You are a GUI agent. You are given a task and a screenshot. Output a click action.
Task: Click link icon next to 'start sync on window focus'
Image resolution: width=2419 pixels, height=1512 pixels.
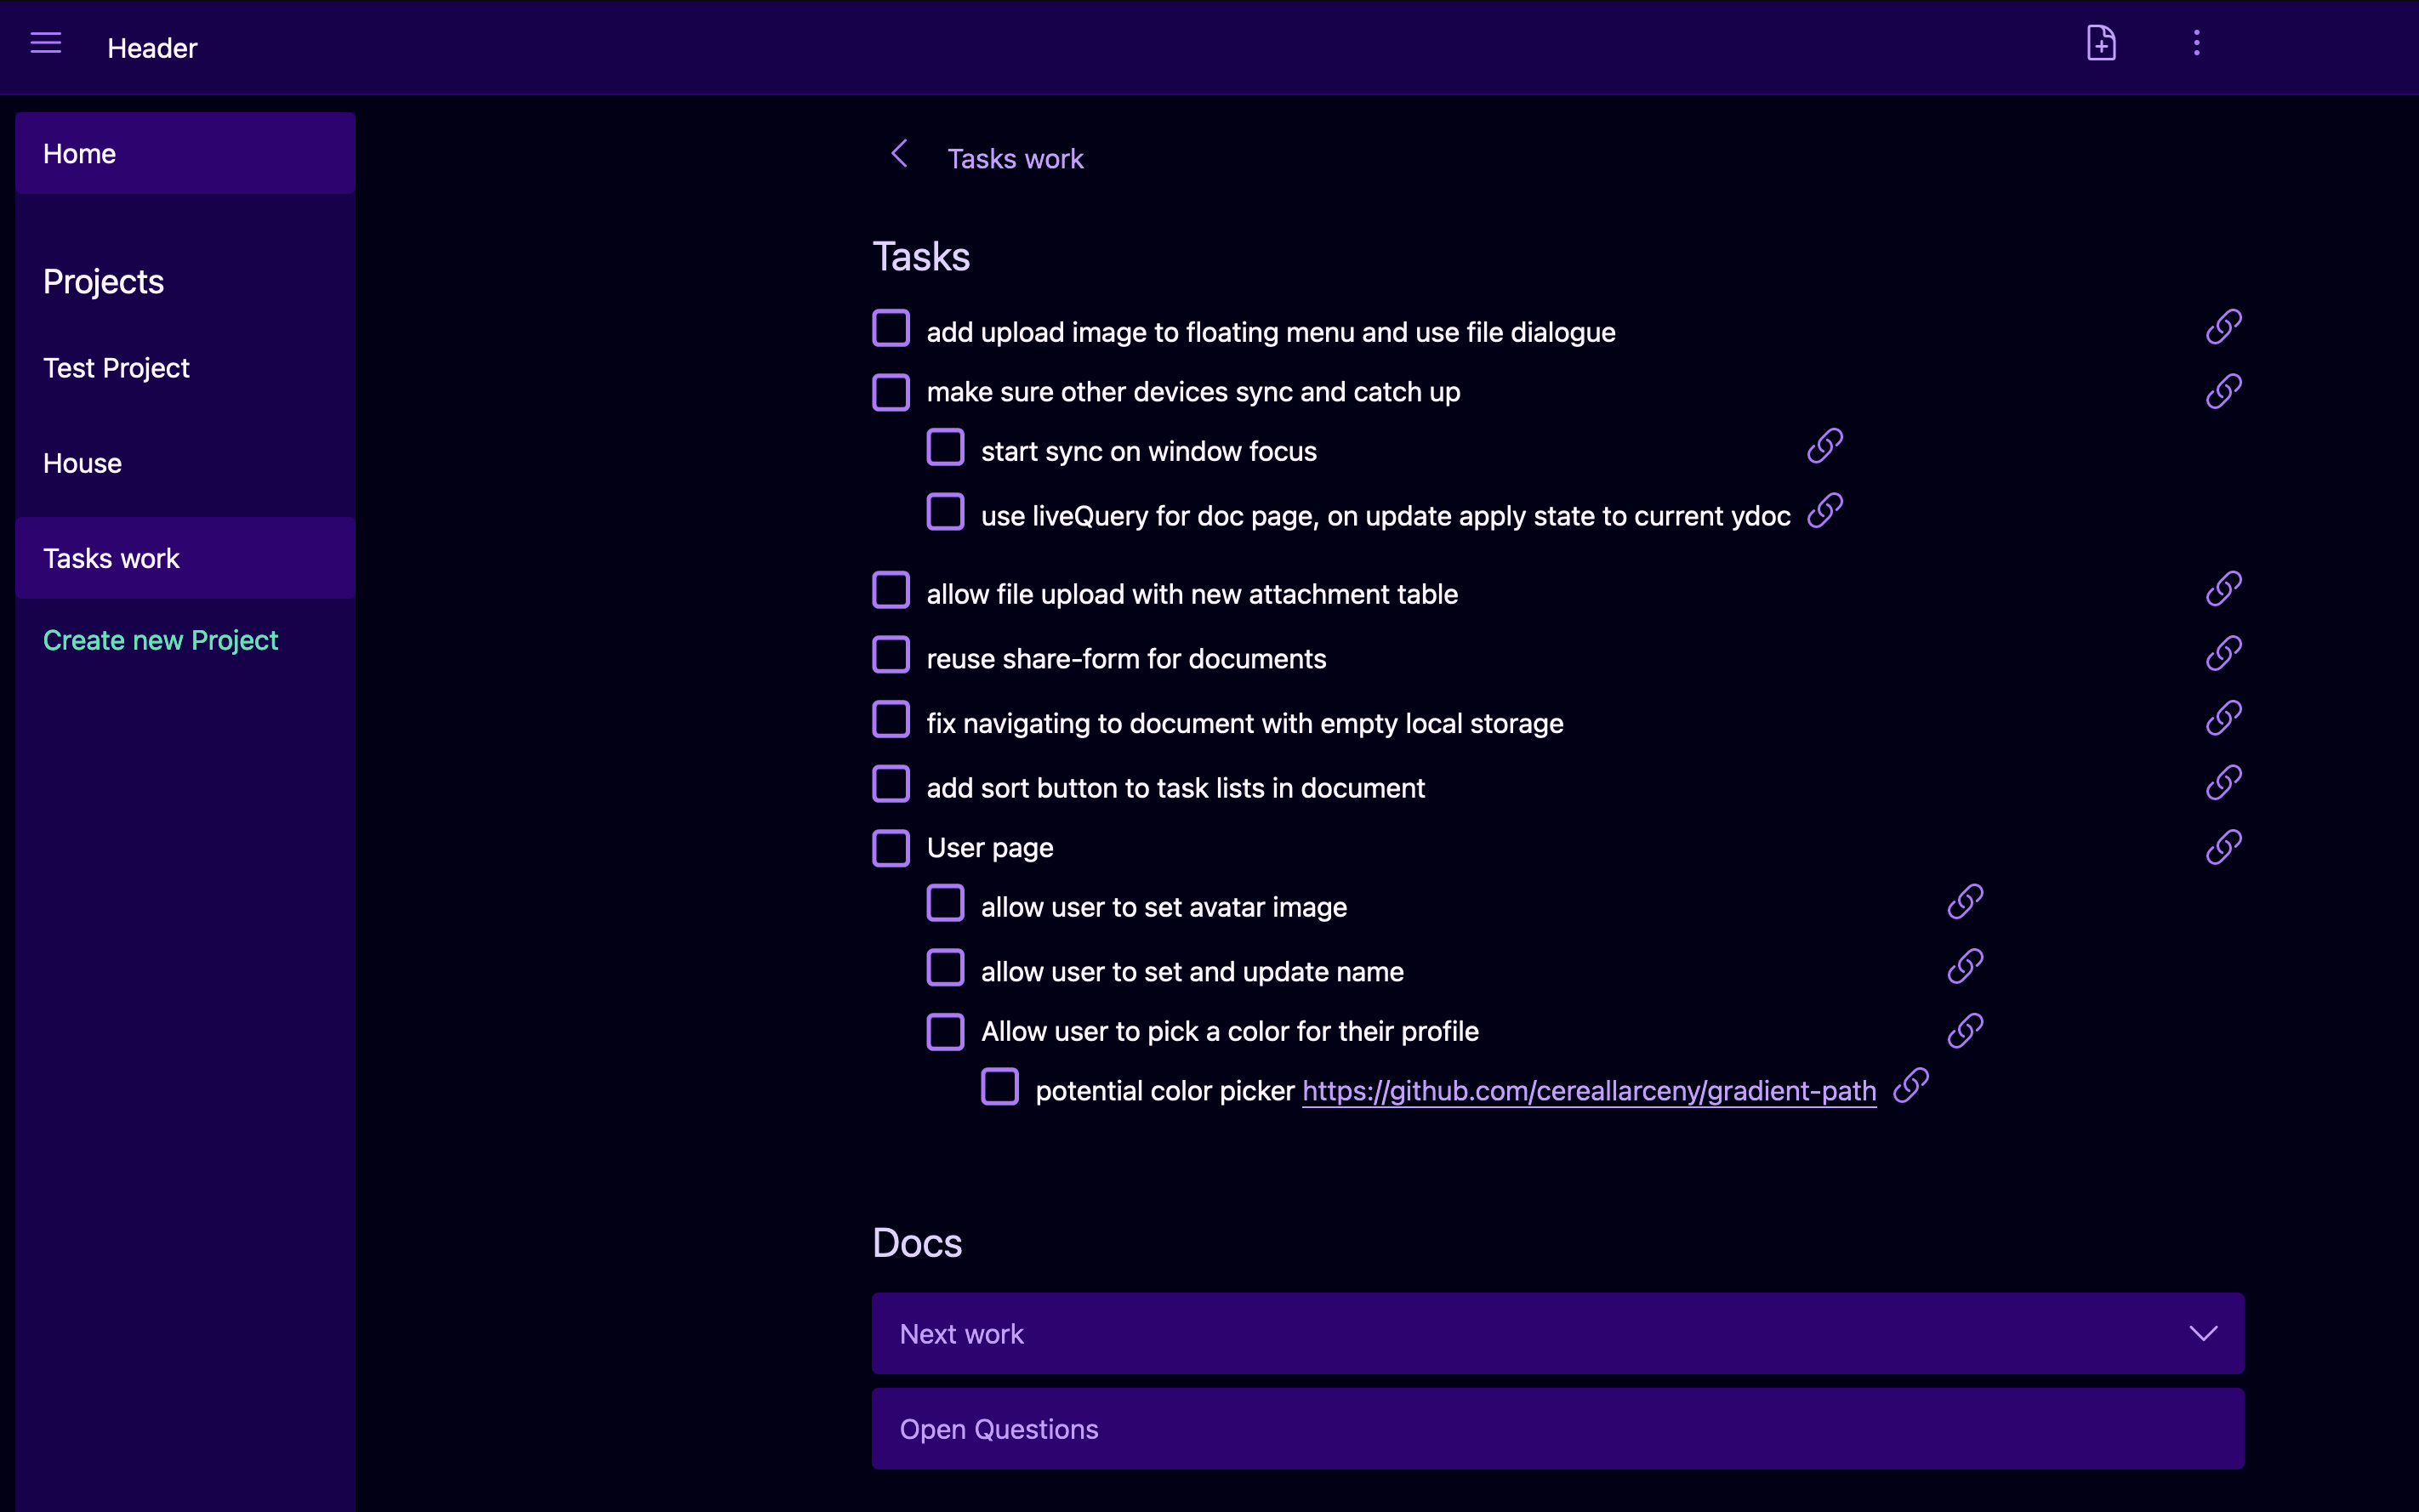tap(1824, 446)
